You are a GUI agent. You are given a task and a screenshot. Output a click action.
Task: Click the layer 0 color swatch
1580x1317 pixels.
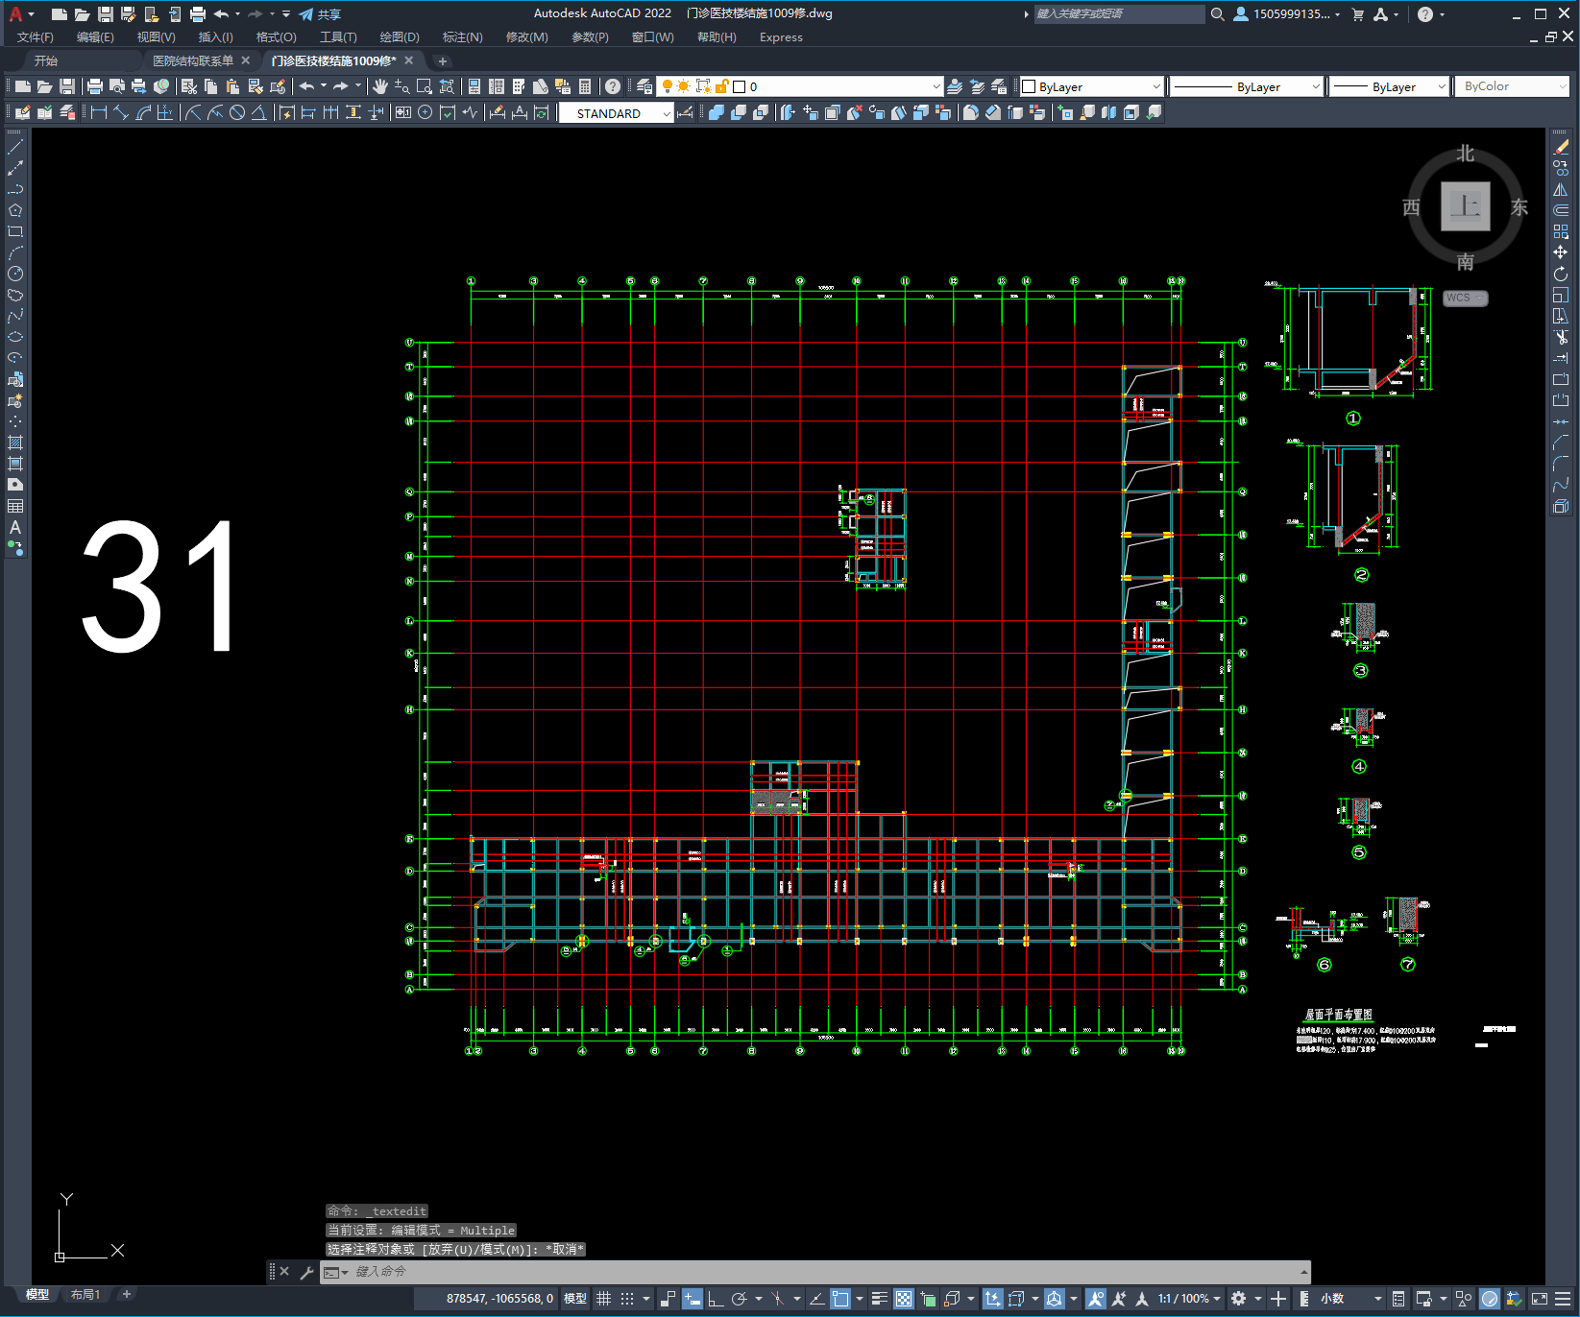[740, 86]
